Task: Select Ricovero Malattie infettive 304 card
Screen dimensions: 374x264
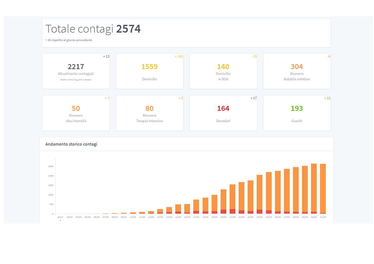Action: 297,71
